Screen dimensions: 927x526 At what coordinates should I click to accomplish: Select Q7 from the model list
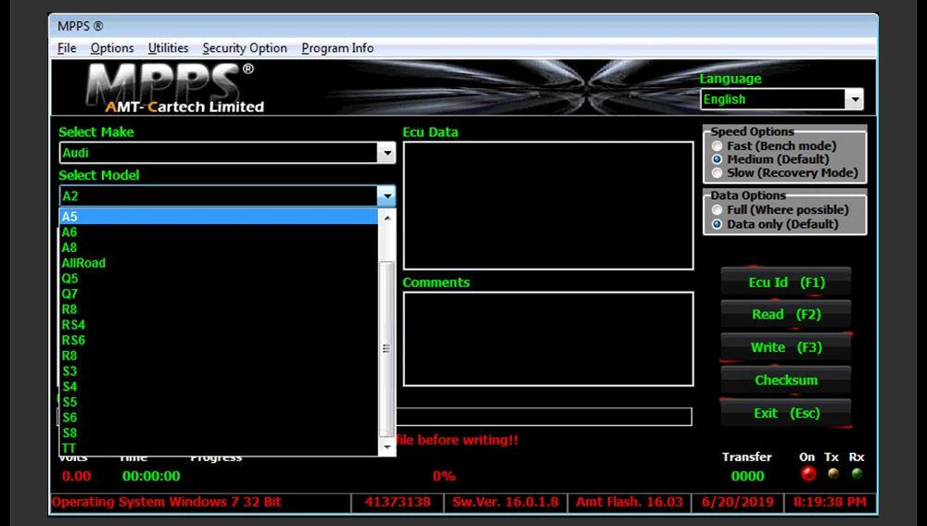pos(219,294)
